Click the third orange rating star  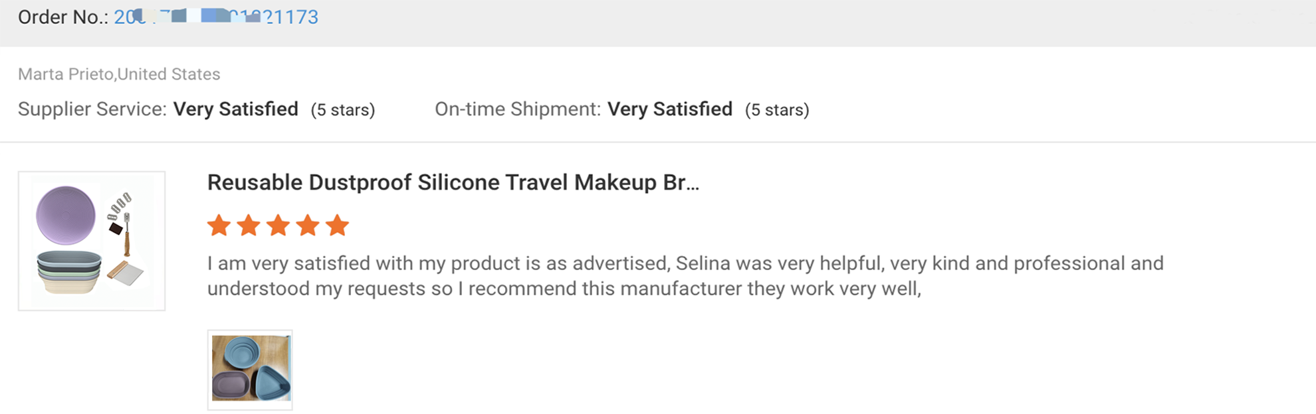tap(278, 226)
